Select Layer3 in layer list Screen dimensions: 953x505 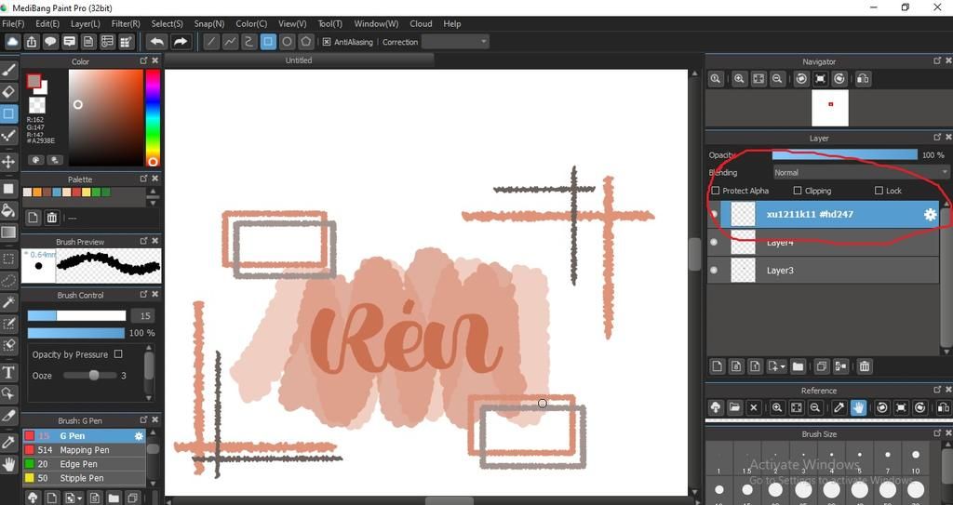tap(823, 270)
